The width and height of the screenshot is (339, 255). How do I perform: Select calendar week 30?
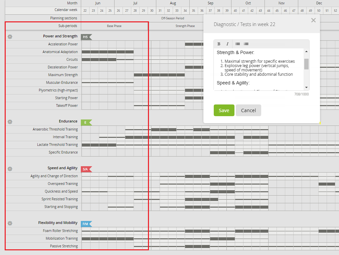152,10
